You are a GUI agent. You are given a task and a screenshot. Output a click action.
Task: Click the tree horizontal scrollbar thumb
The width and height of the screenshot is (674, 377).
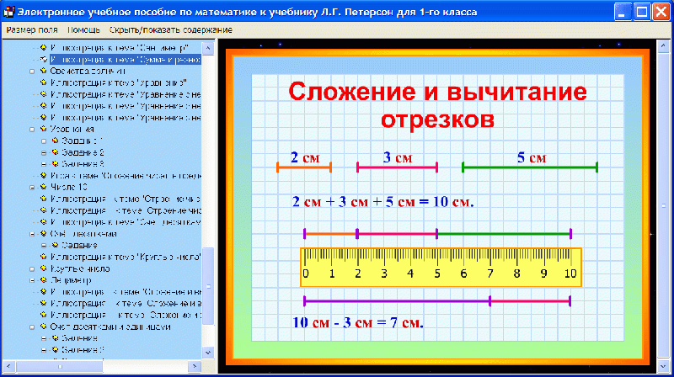(60, 366)
